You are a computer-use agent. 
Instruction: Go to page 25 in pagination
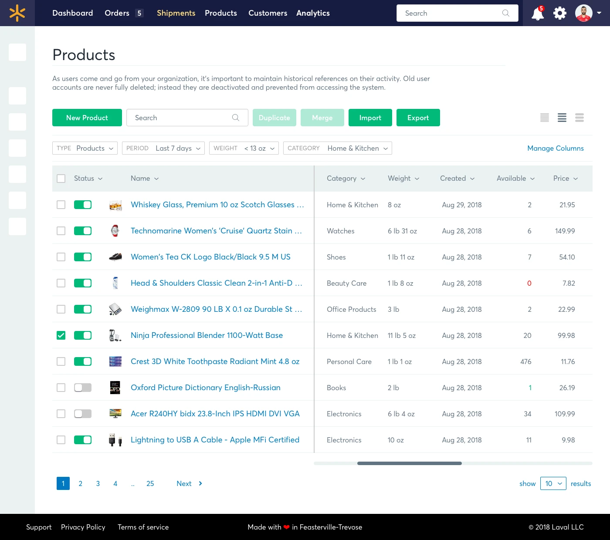[x=150, y=483]
